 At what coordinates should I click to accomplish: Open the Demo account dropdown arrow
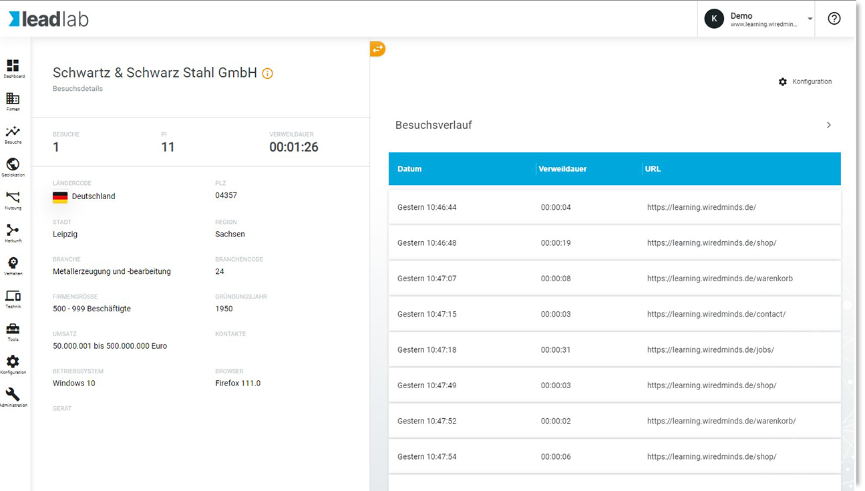(810, 19)
